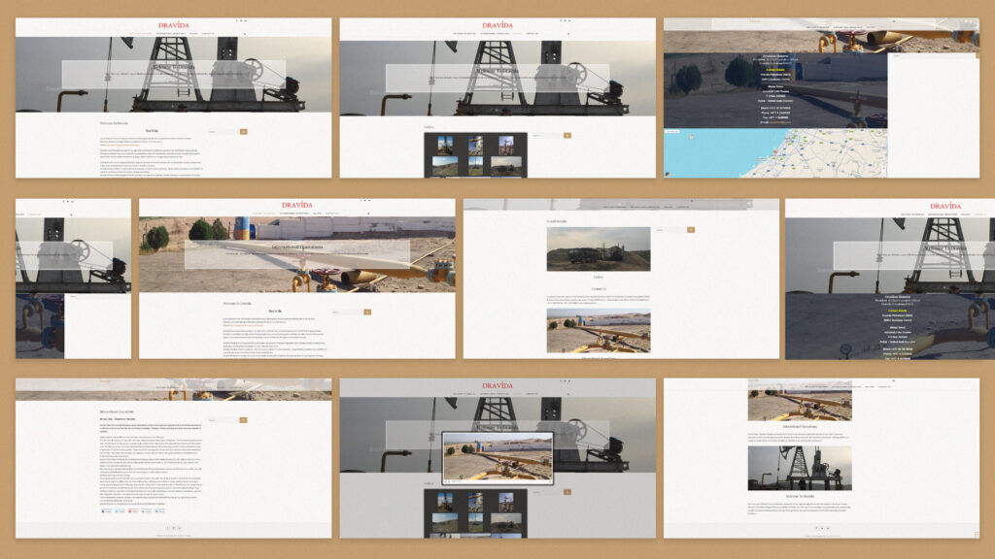This screenshot has height=559, width=995.
Task: Click the truck photo under Inside Dravida
Action: tap(598, 248)
